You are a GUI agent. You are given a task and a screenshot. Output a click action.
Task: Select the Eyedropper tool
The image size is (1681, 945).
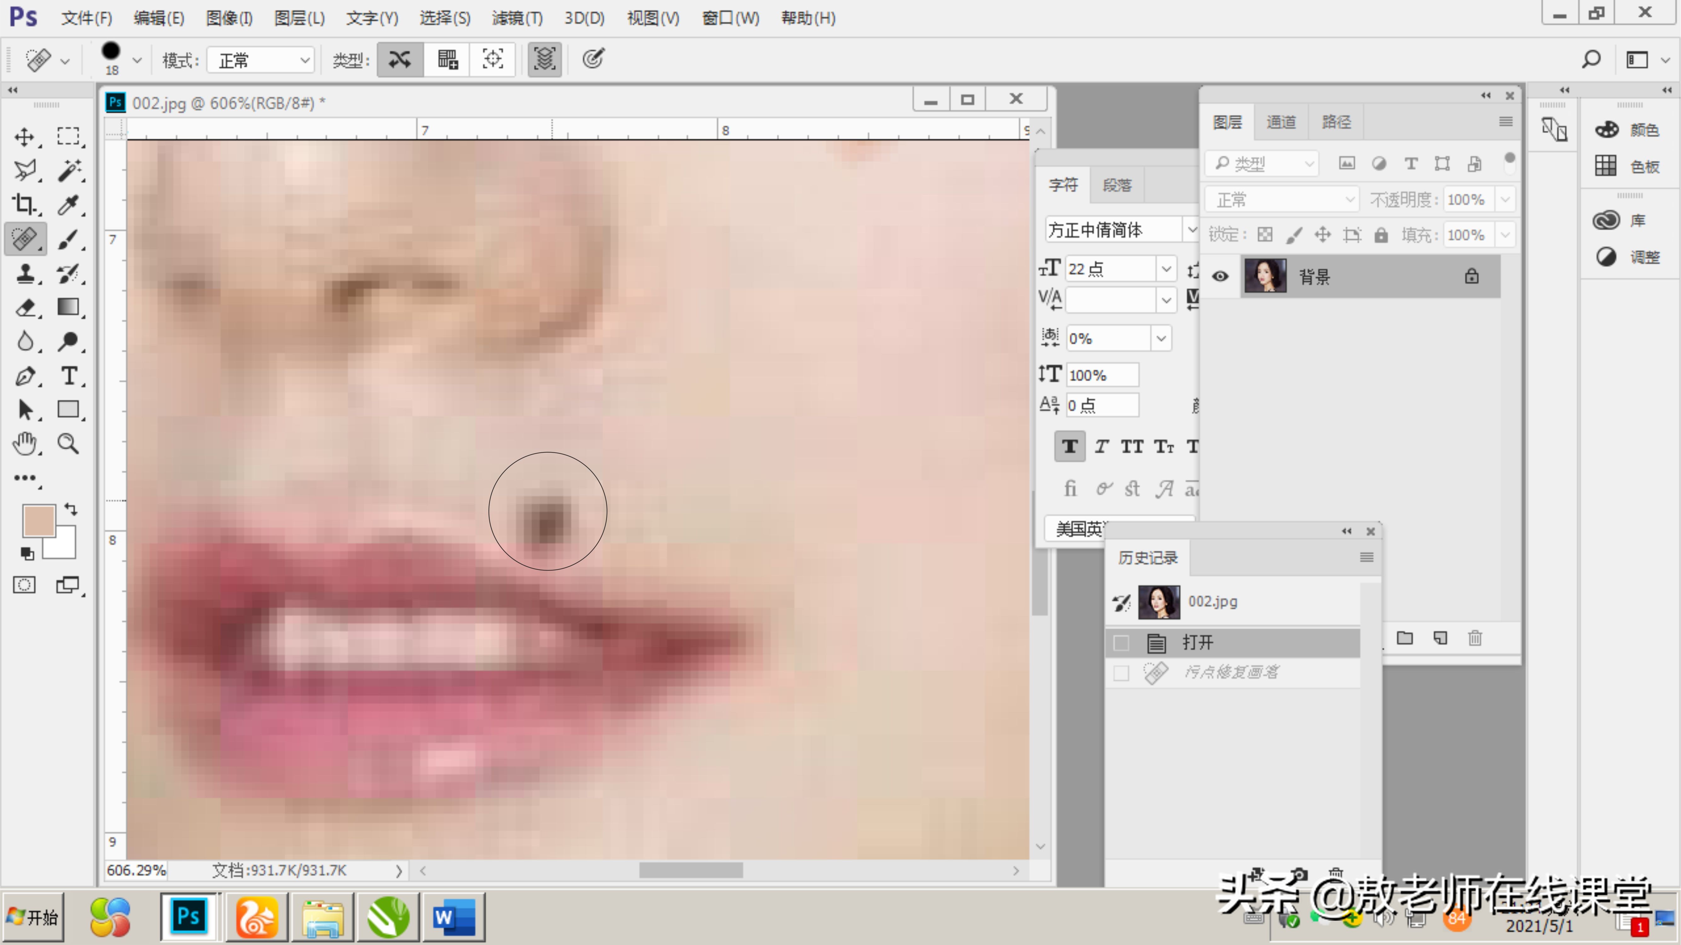point(68,205)
